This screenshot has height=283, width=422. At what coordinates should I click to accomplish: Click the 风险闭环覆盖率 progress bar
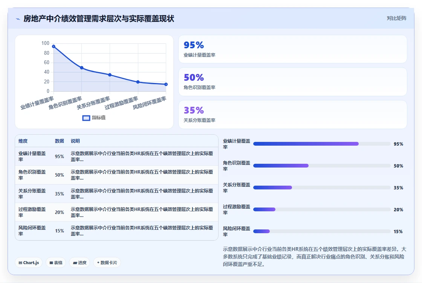[x=322, y=231]
